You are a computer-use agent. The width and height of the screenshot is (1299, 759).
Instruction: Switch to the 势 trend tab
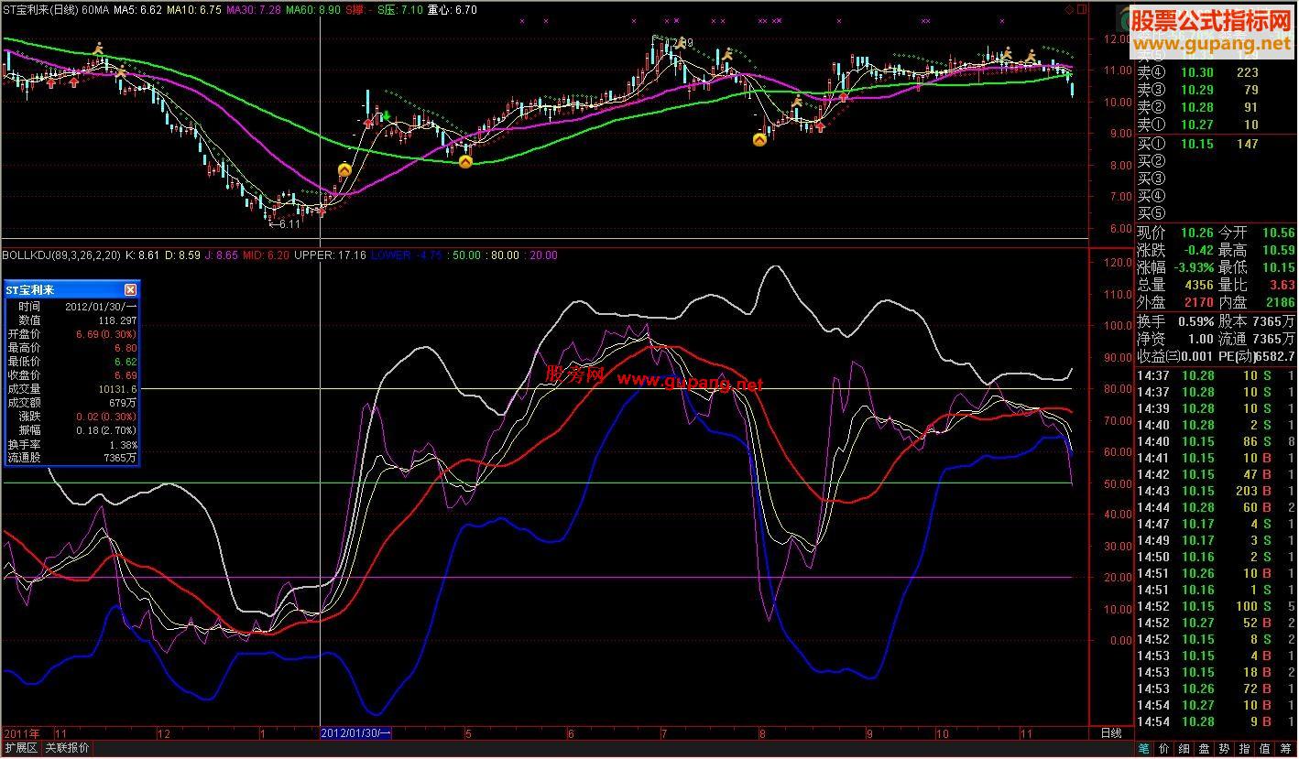click(1225, 749)
